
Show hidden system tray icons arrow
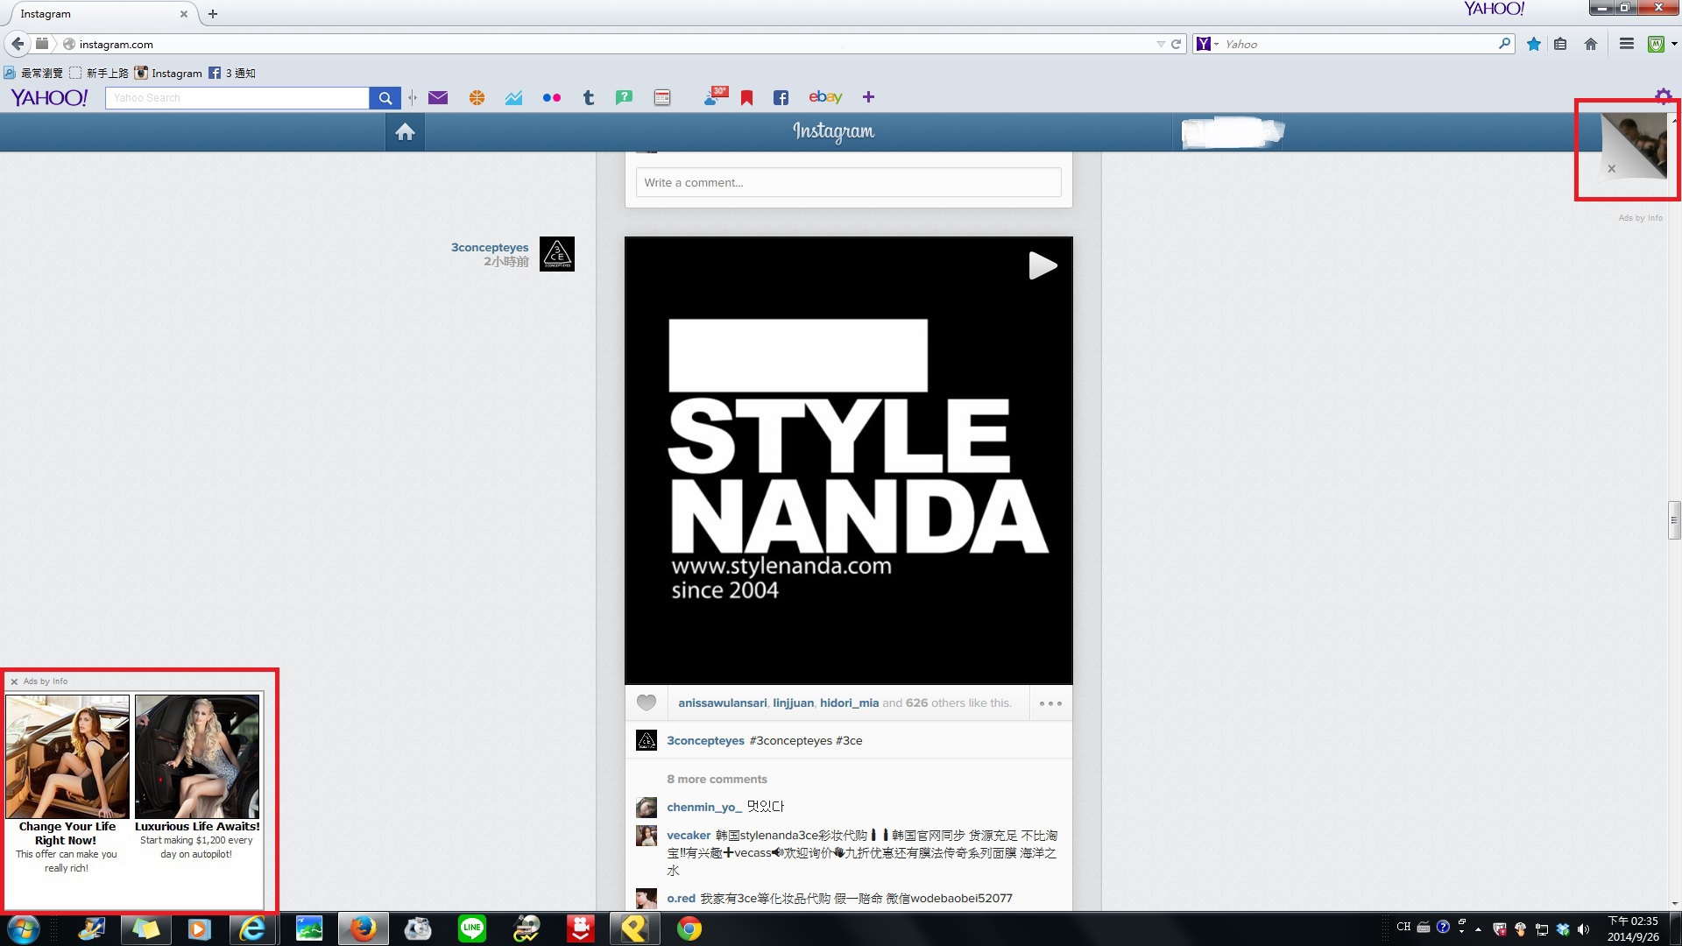coord(1478,928)
